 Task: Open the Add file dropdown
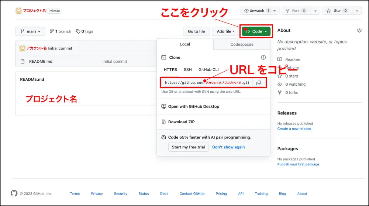coord(225,31)
